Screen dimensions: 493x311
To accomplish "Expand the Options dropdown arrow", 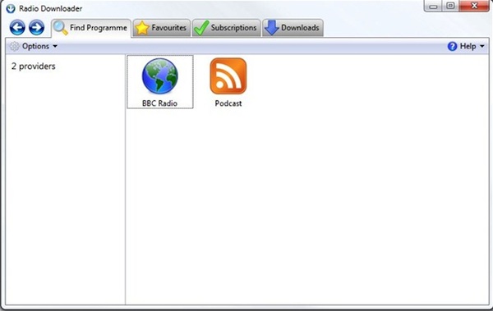I will point(55,47).
